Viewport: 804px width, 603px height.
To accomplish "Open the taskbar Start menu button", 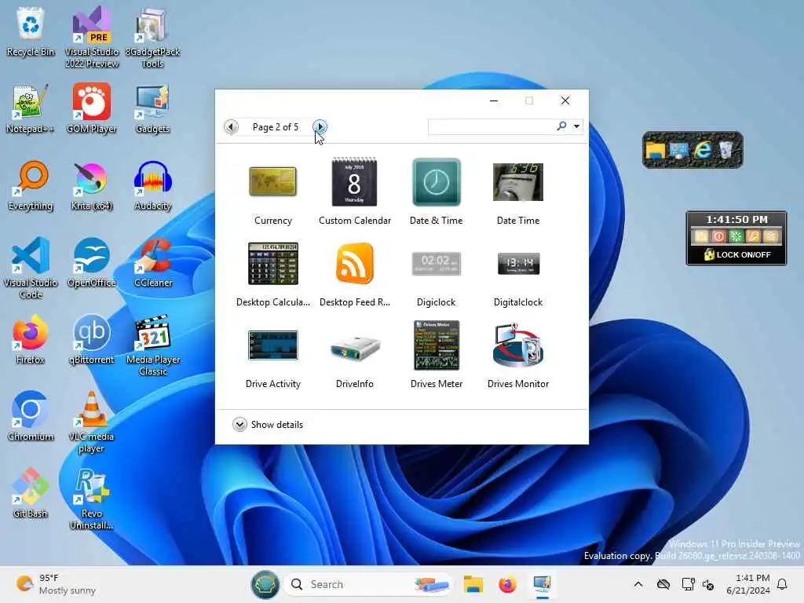I will coord(265,584).
